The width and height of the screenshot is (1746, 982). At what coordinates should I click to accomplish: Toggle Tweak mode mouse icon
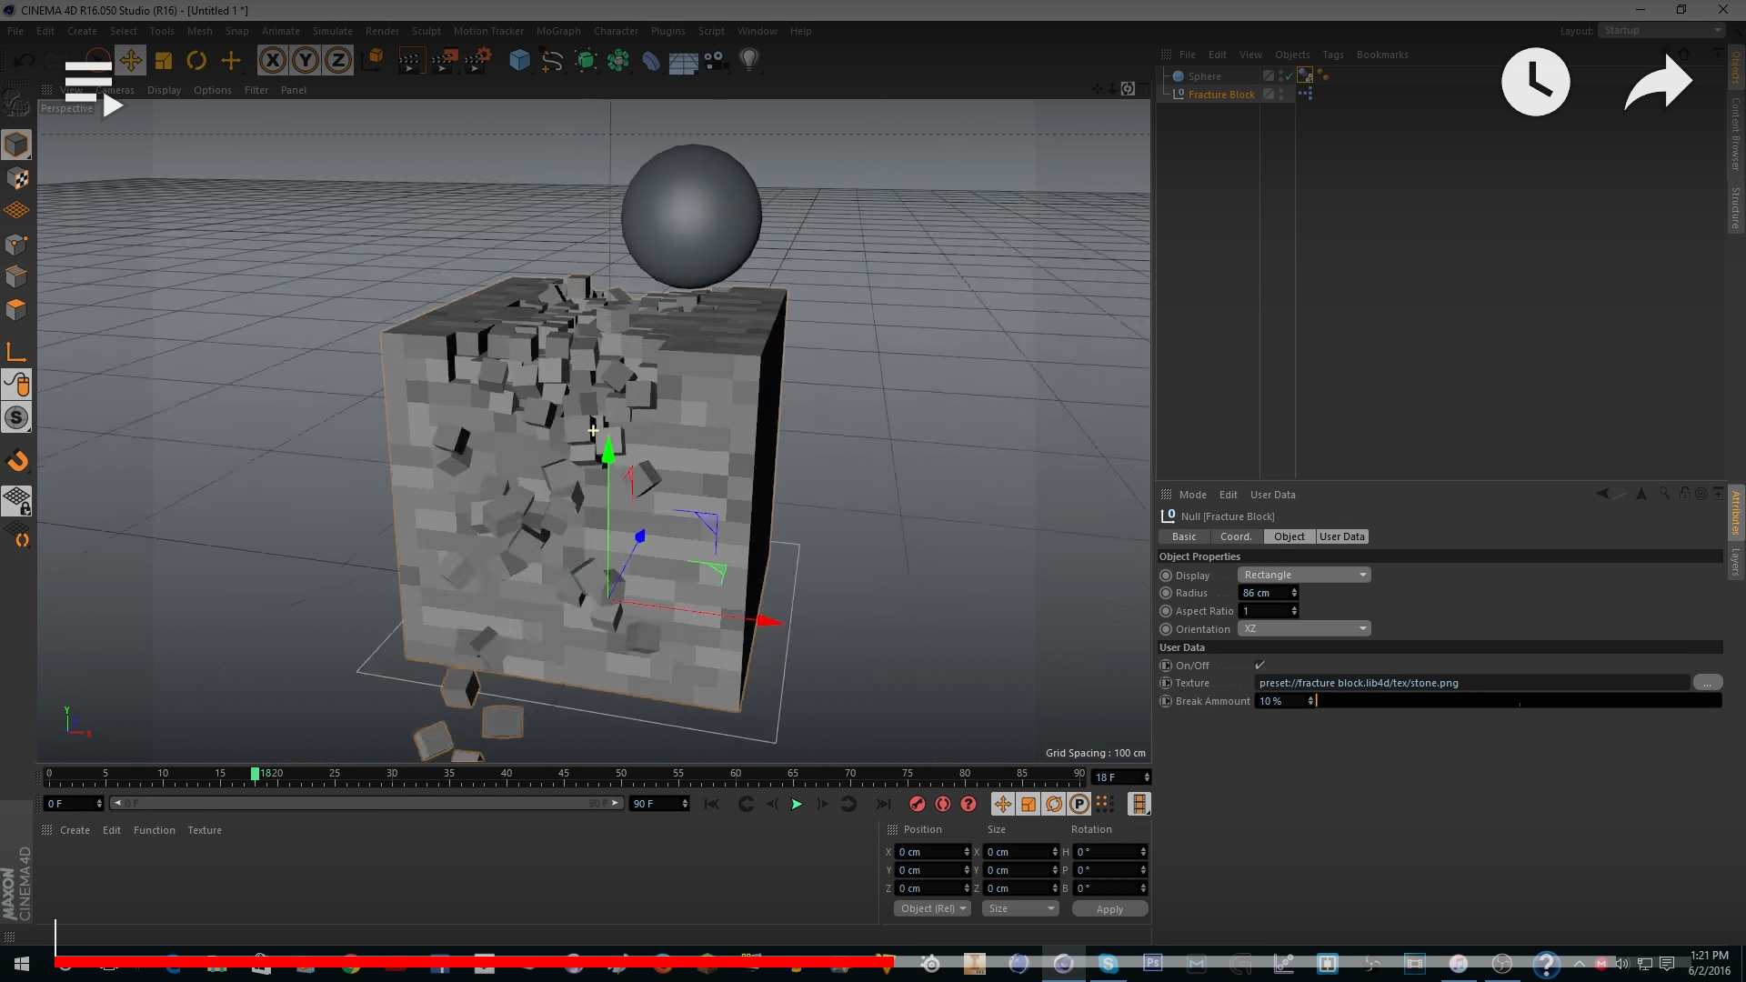coord(16,385)
